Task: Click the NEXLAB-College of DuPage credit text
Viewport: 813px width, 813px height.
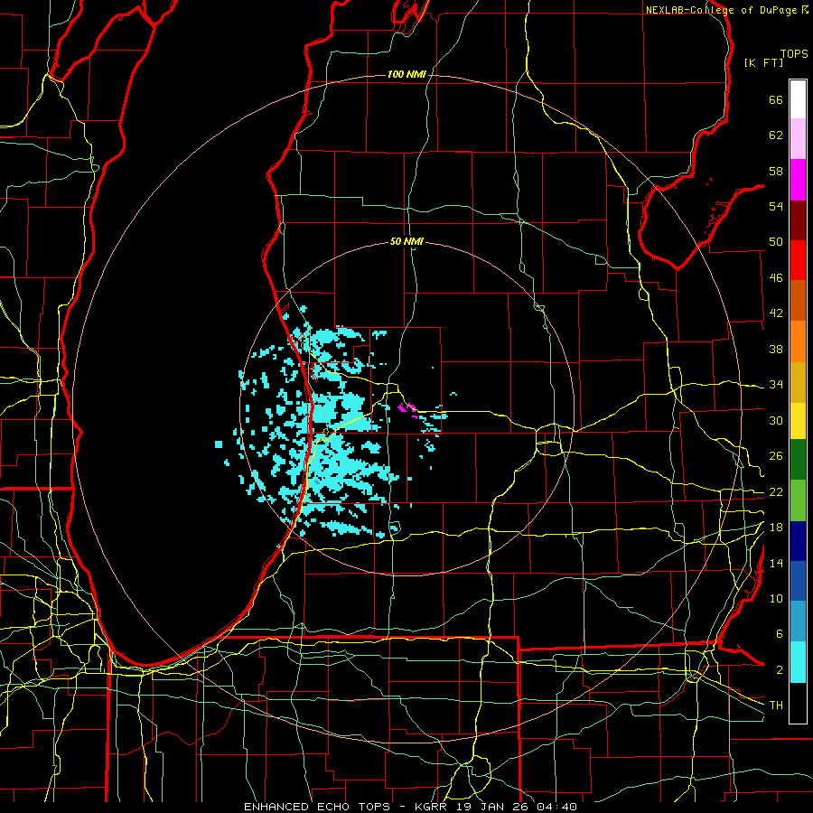Action: point(721,10)
